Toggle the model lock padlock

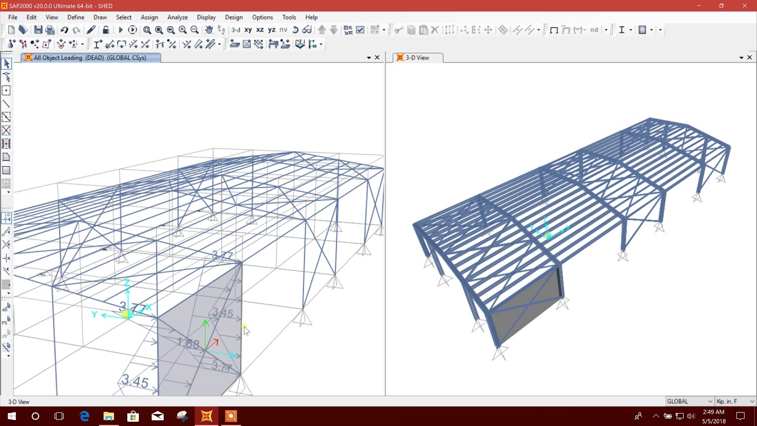tap(106, 30)
